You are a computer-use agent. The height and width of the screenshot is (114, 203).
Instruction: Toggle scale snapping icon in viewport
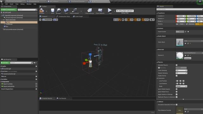point(143,20)
